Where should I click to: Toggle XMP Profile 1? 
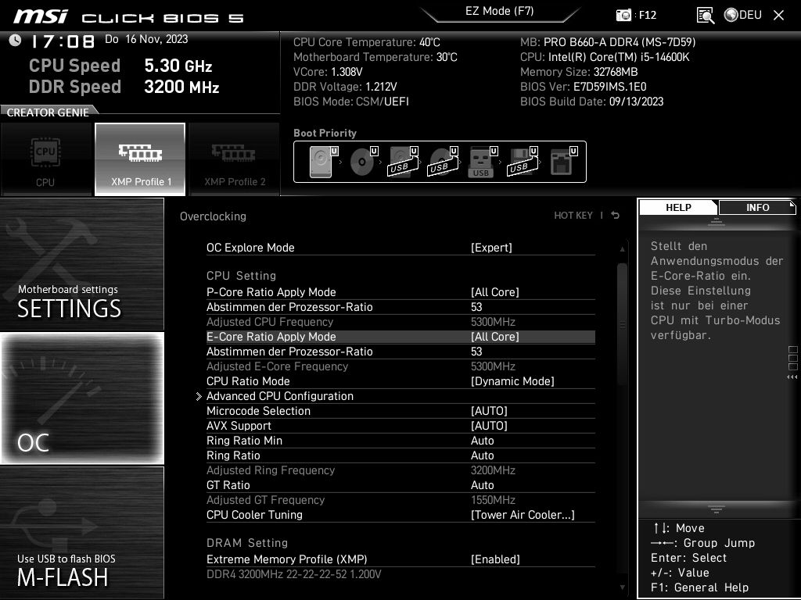(140, 159)
